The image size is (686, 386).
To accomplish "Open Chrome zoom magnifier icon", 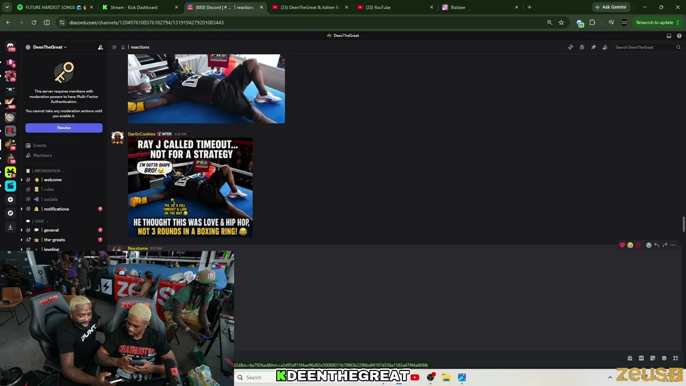I will coord(549,23).
